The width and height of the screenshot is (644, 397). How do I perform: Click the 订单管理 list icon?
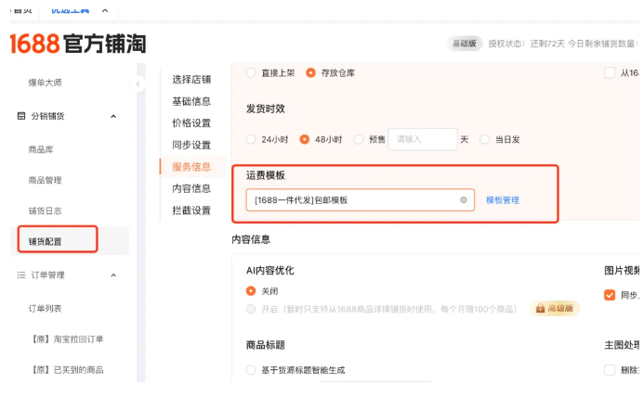point(21,275)
